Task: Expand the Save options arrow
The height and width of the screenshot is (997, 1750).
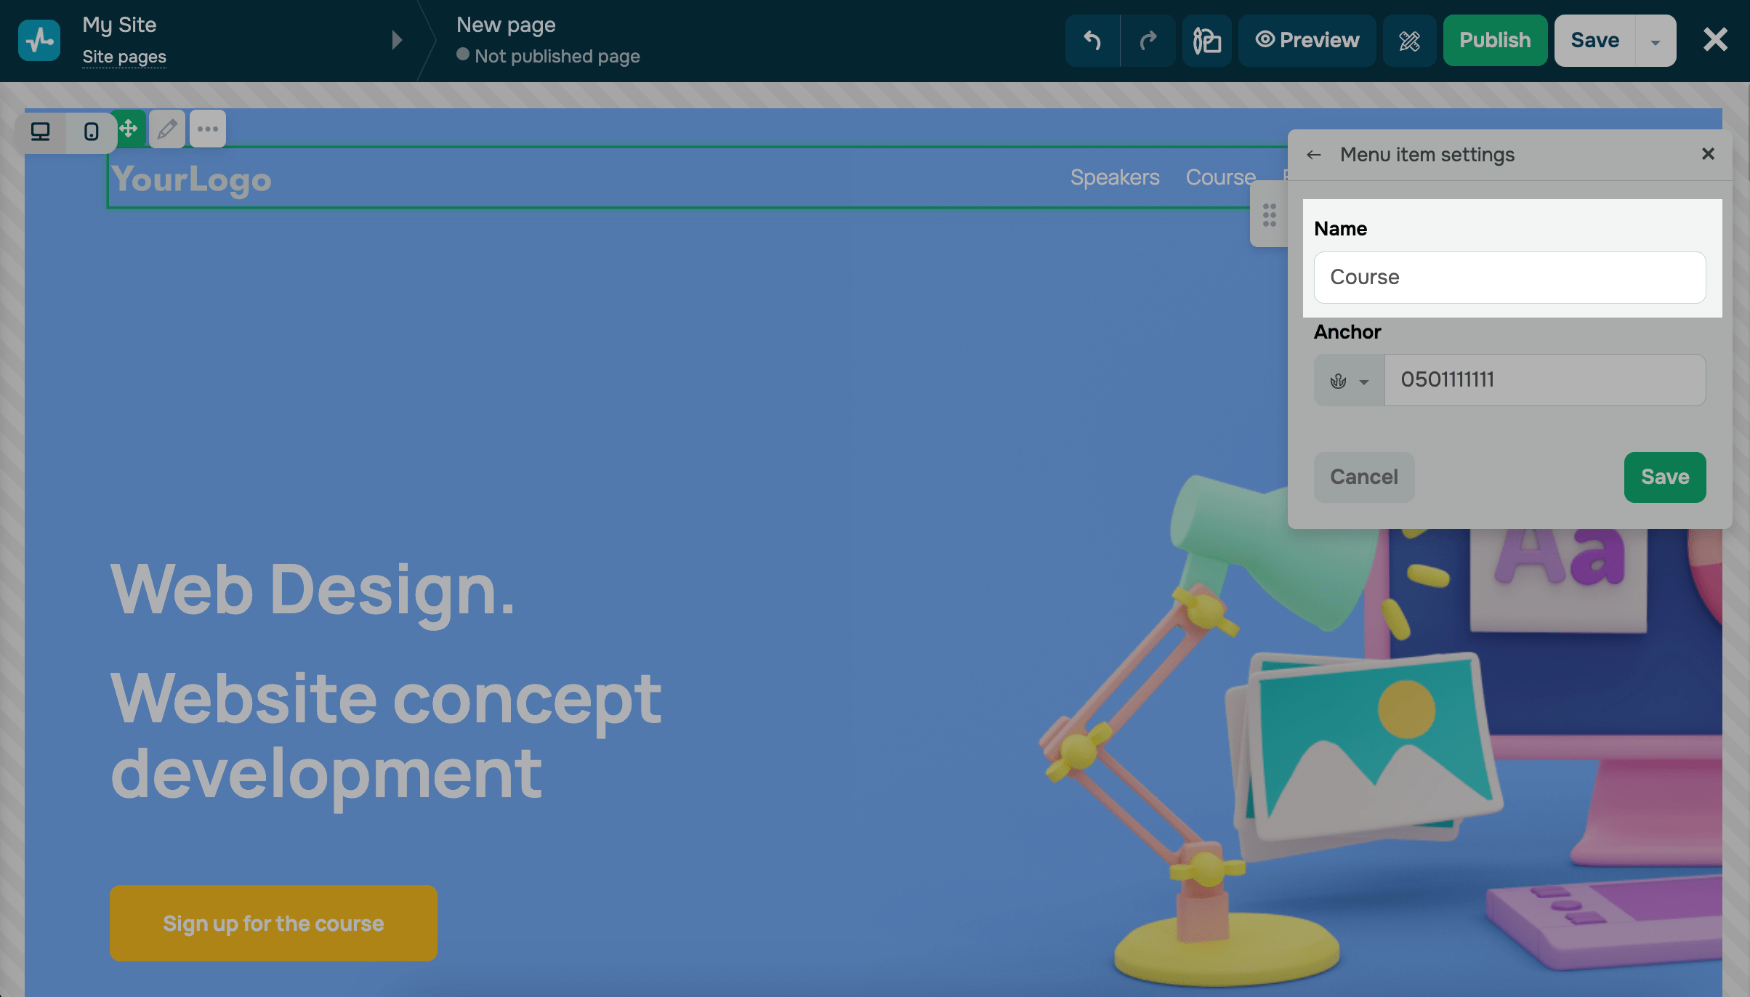Action: 1656,41
